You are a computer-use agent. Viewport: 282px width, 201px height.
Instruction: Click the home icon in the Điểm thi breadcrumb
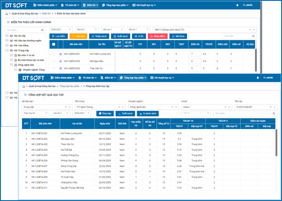point(7,14)
